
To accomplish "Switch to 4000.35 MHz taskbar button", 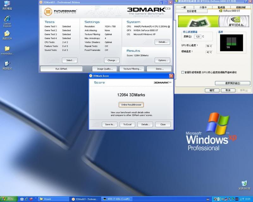I will click(117, 199).
